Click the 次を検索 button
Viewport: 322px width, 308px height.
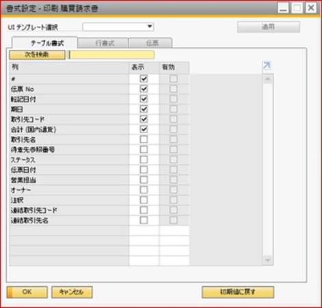point(37,55)
